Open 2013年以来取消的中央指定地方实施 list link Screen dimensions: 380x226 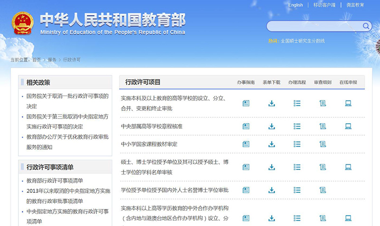pyautogui.click(x=68, y=196)
